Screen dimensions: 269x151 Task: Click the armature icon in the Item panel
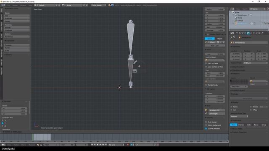click(206, 110)
